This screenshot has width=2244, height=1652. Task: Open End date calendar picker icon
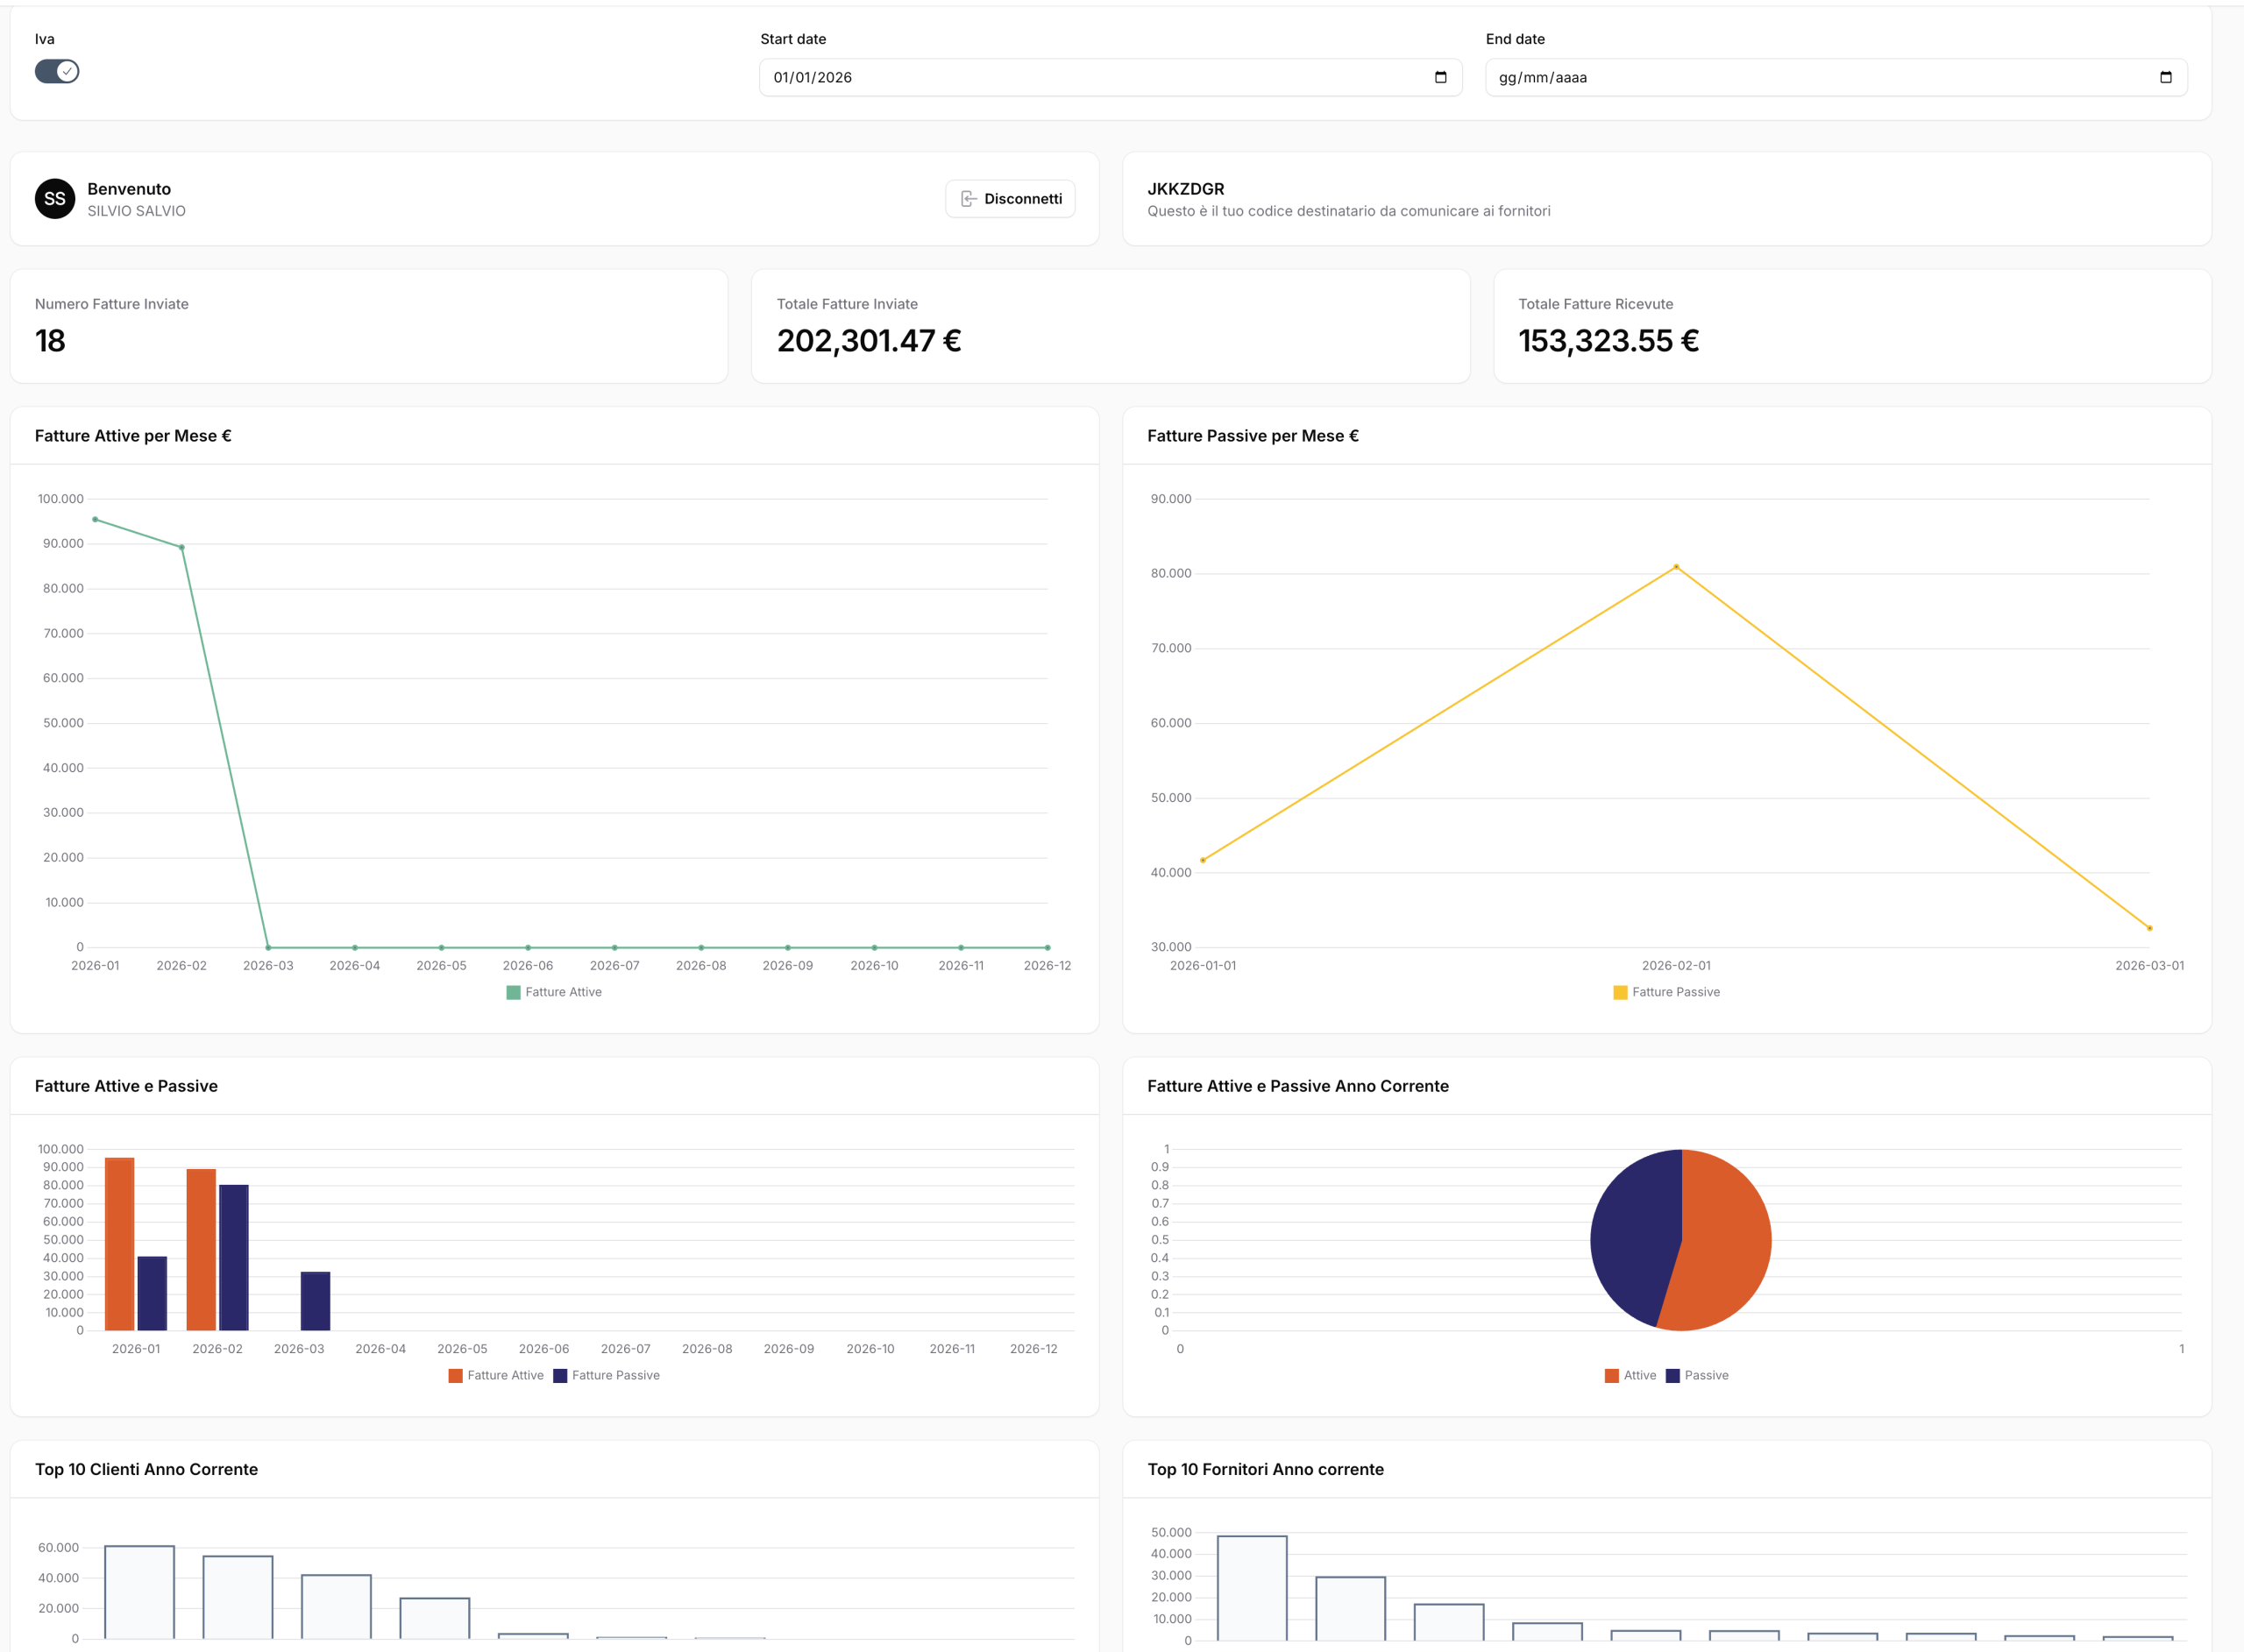click(2165, 77)
